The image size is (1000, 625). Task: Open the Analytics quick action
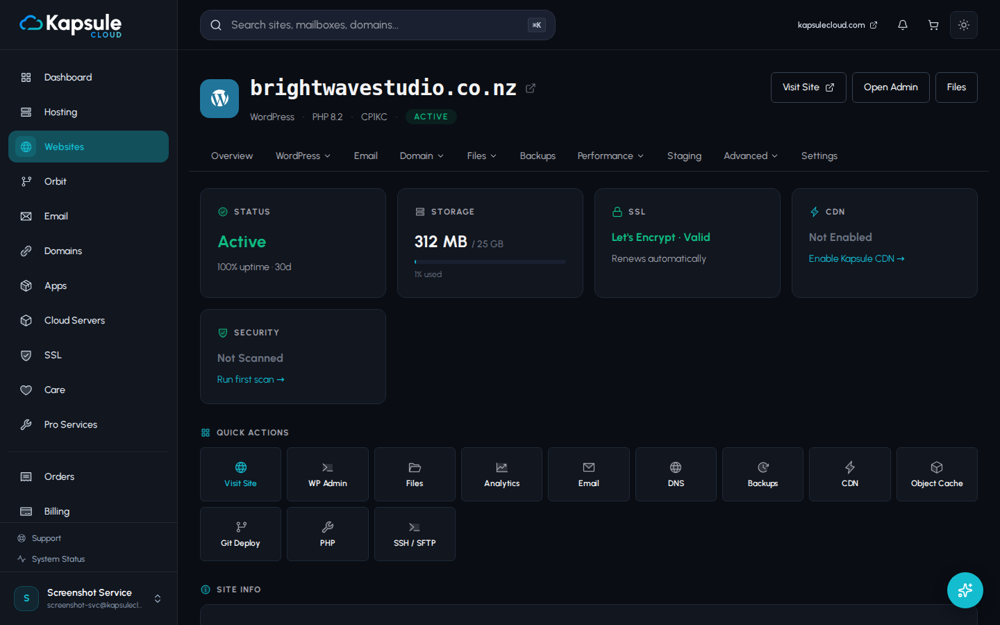(x=501, y=474)
